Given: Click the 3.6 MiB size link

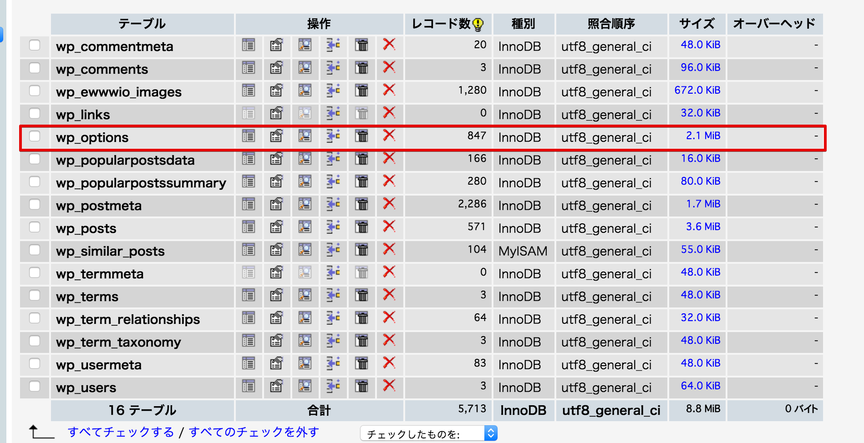Looking at the screenshot, I should tap(703, 227).
